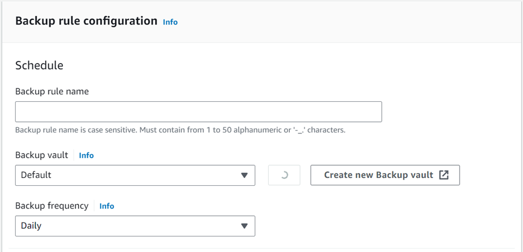
Task: Click the Schedule section heading
Action: [39, 65]
